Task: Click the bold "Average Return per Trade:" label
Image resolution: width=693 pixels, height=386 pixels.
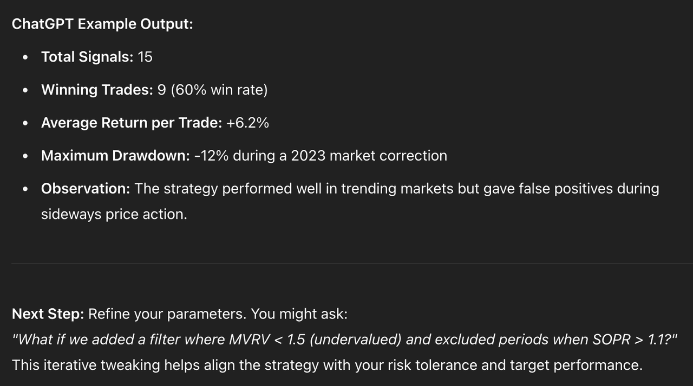Action: (131, 123)
